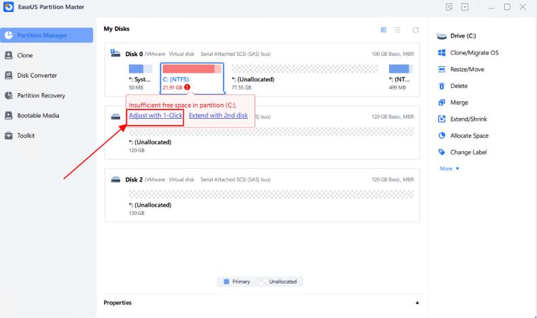Click the 100 GB Basic, MBR label
537x318 pixels.
392,54
